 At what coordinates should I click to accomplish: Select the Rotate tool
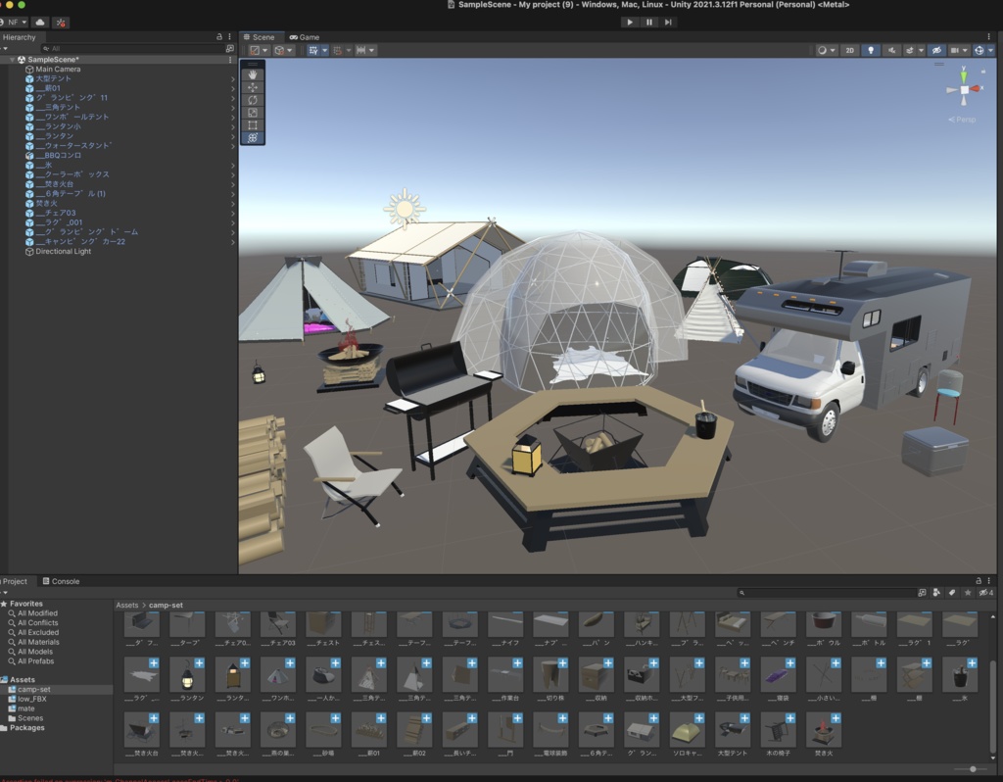[x=252, y=101]
